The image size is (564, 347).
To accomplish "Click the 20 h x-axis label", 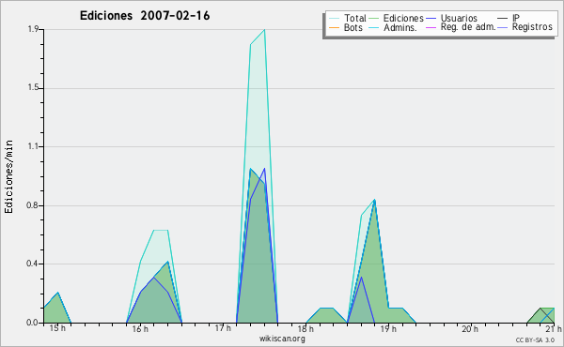I will point(470,328).
